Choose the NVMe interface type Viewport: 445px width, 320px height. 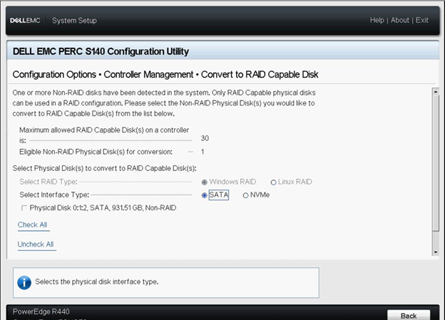(246, 195)
